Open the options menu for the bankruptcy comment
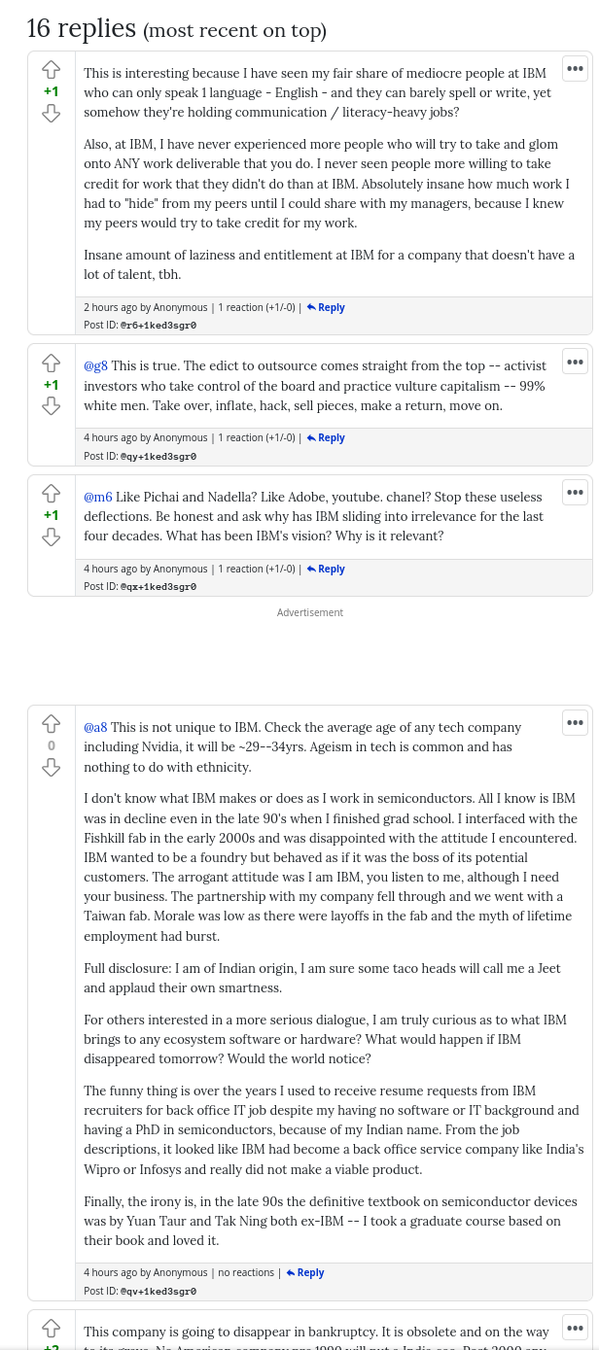Image resolution: width=599 pixels, height=1350 pixels. (575, 1326)
